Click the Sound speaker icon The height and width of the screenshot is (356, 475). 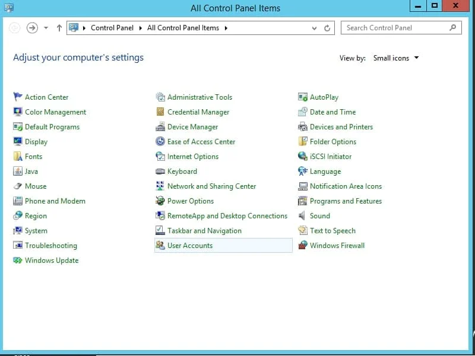pos(302,215)
